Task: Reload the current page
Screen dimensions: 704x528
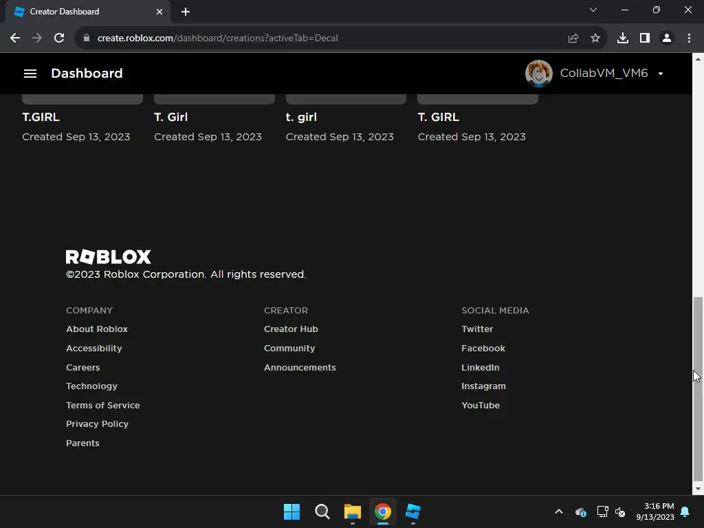Action: (x=59, y=38)
